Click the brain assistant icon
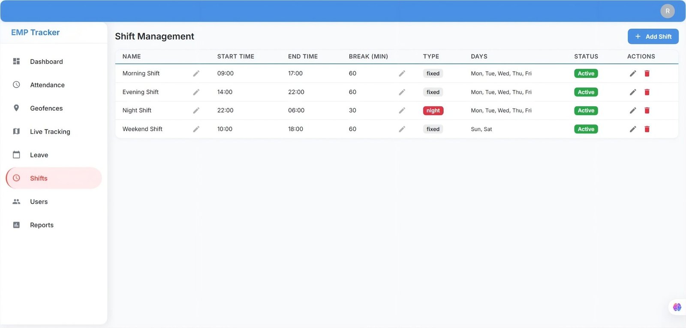 pos(677,307)
